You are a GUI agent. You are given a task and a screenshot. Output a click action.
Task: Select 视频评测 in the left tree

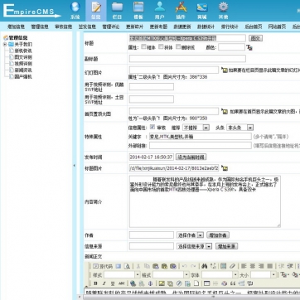point(23,64)
